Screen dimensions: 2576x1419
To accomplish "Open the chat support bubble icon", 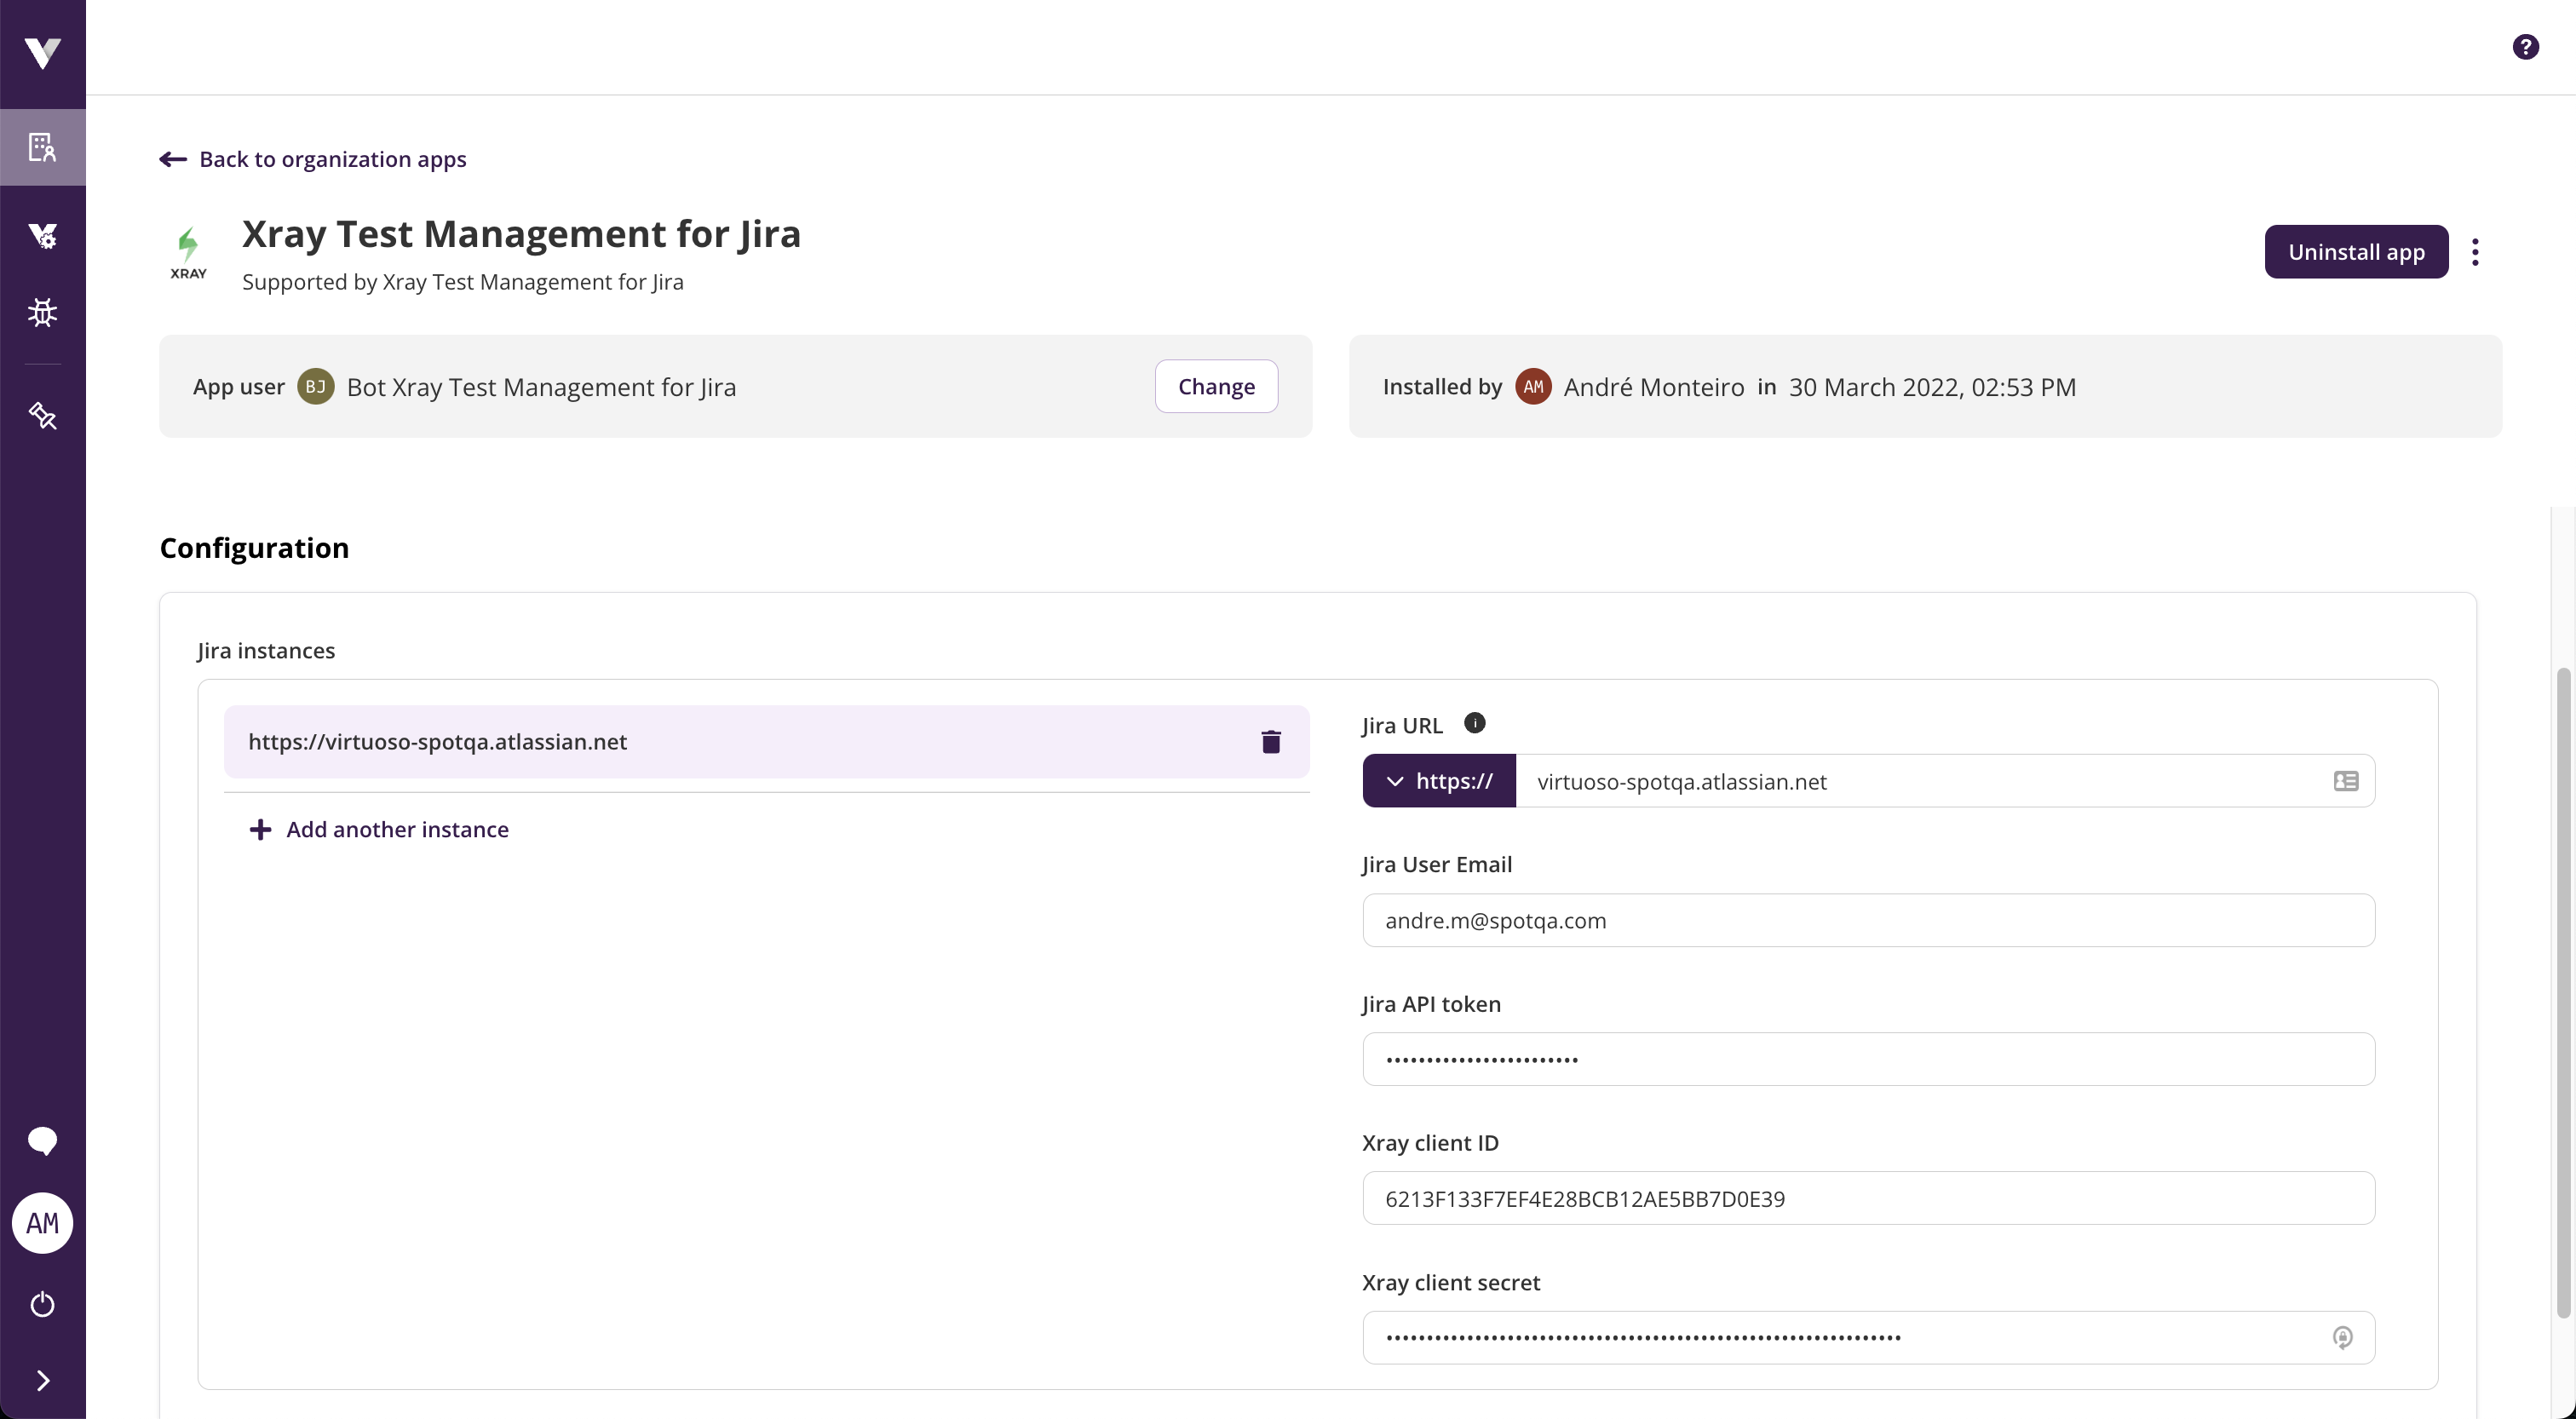I will pyautogui.click(x=42, y=1140).
